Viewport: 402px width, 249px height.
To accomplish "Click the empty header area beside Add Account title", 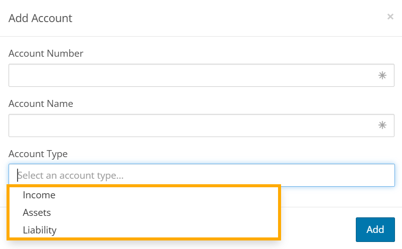I will [228, 18].
